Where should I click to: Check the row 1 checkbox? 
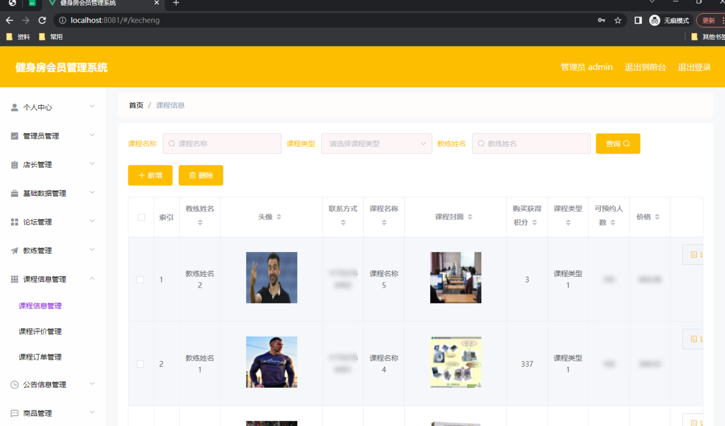pyautogui.click(x=141, y=279)
